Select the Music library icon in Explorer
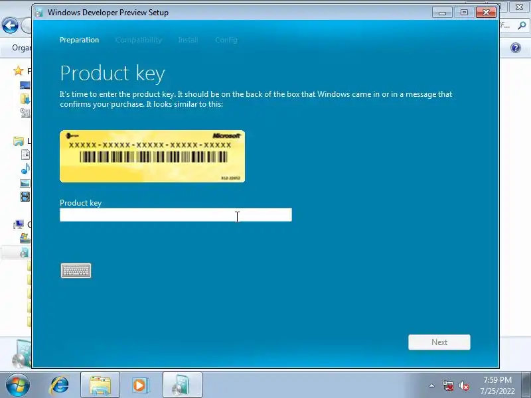Image resolution: width=531 pixels, height=398 pixels. coord(25,168)
